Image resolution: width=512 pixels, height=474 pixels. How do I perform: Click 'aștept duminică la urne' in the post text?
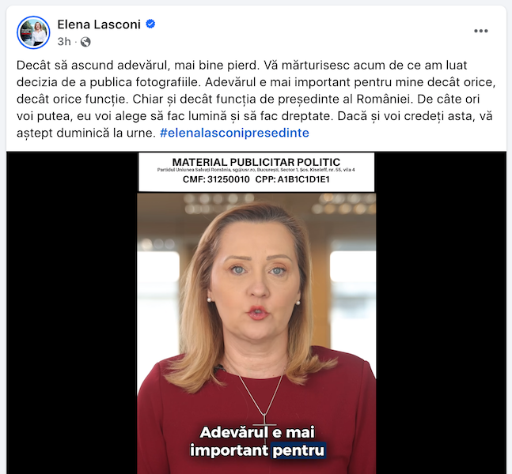pyautogui.click(x=86, y=133)
